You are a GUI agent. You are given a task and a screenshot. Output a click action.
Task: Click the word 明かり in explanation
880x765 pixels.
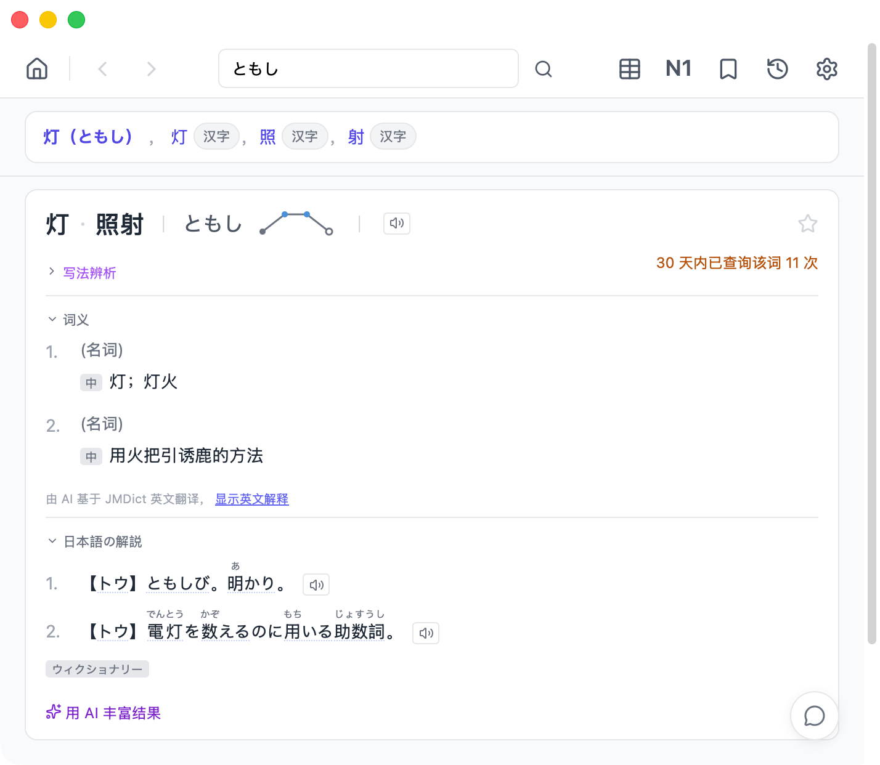251,583
